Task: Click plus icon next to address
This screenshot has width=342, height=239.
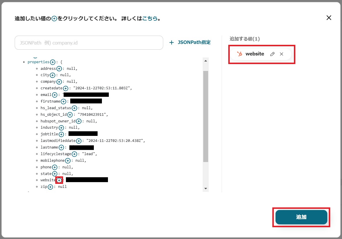Action: click(59, 69)
